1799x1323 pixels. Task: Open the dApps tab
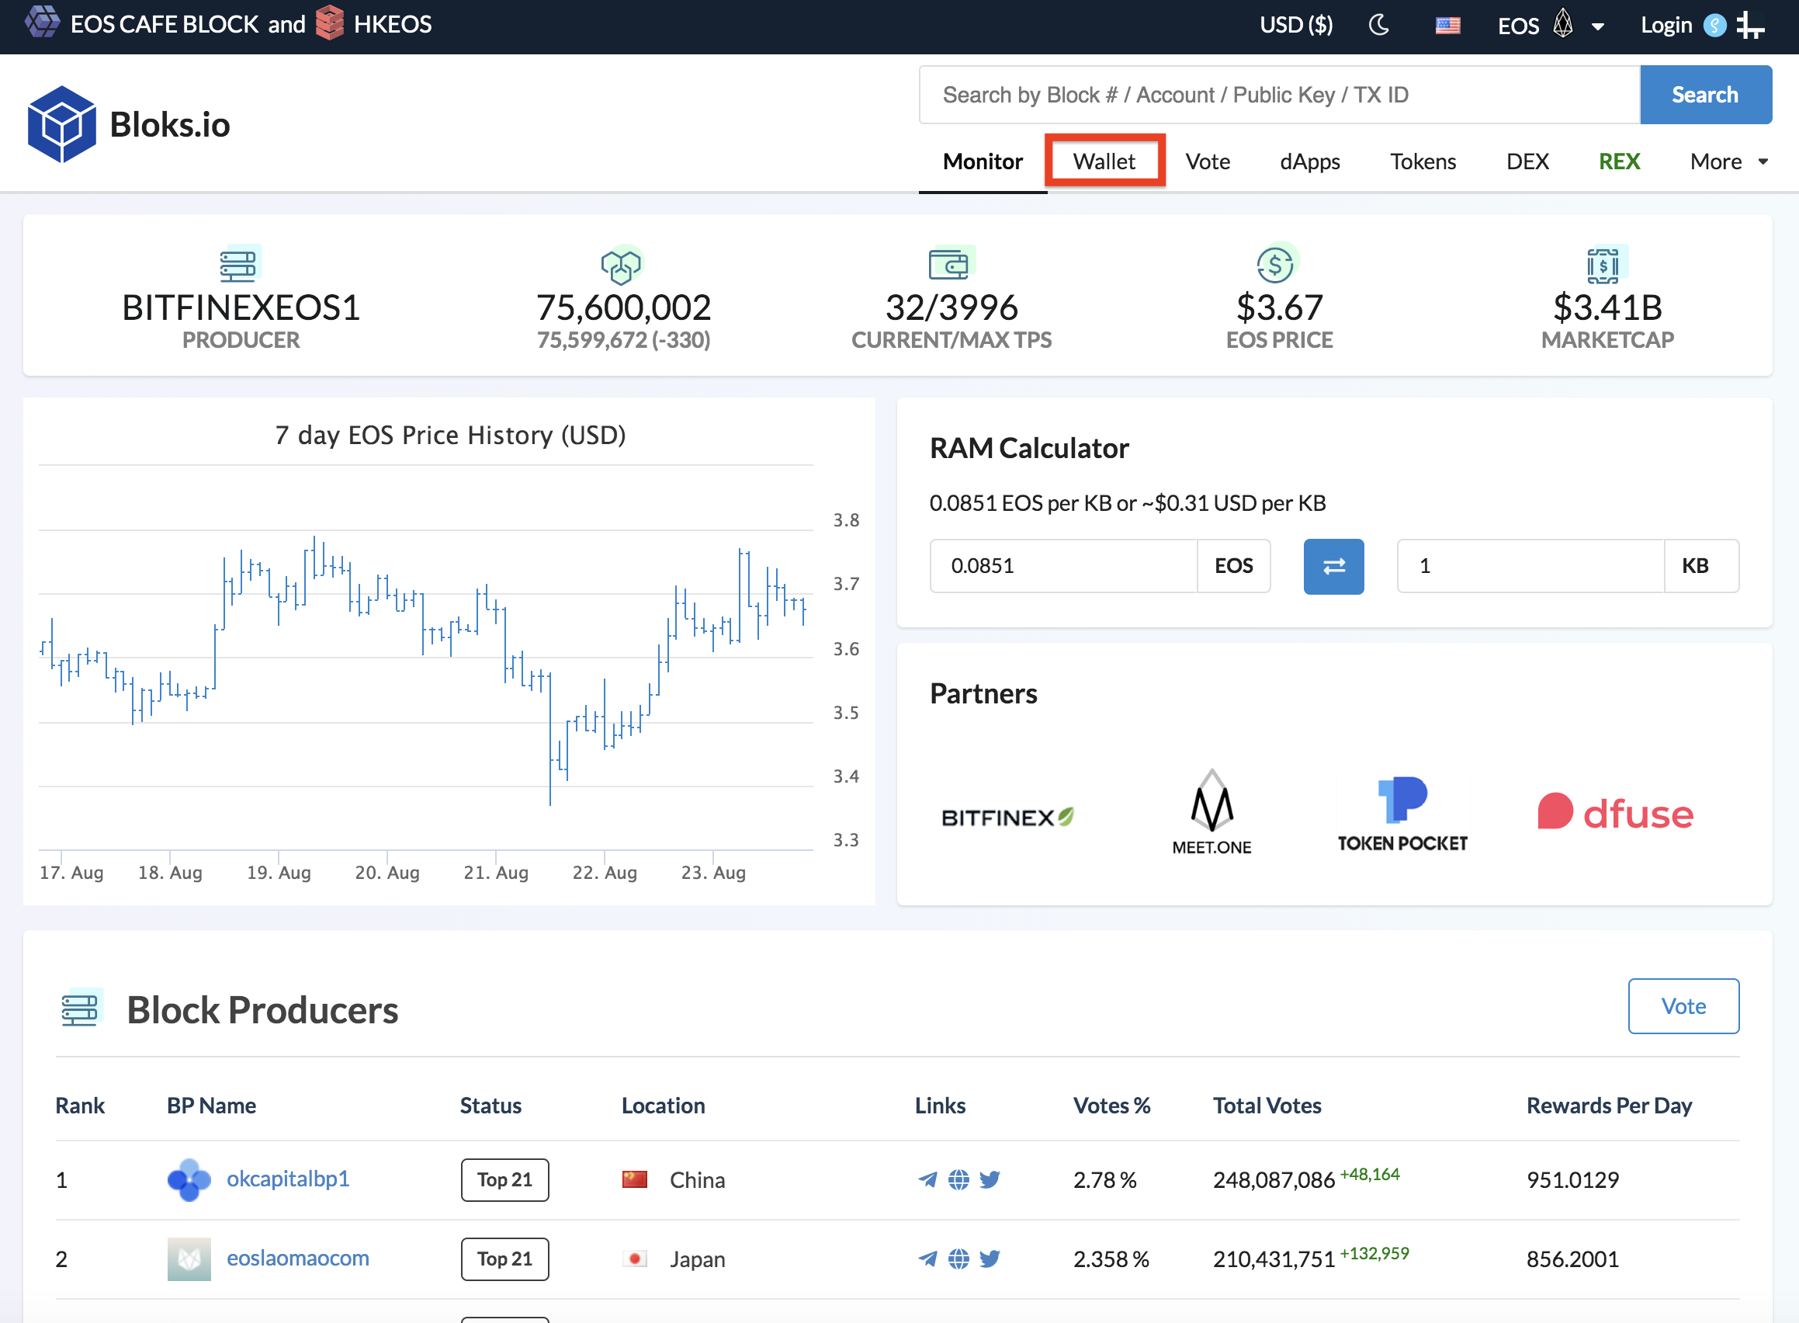[x=1310, y=161]
